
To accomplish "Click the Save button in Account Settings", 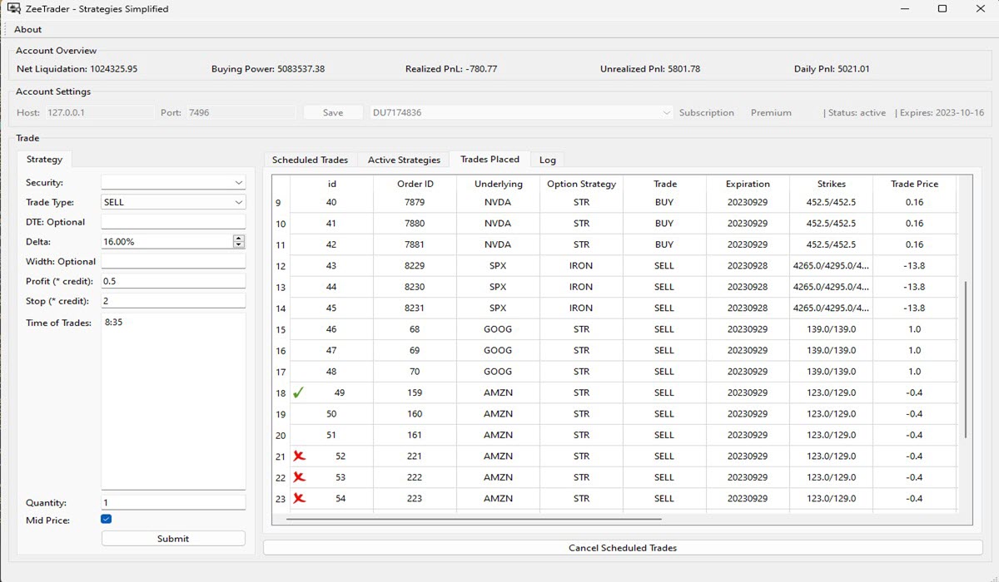I will point(333,113).
